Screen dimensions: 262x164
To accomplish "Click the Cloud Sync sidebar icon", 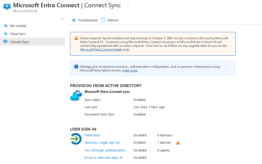I will pos(5,34).
